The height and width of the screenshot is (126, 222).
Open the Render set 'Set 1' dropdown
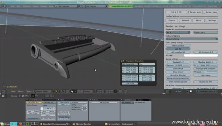[x=178, y=32]
